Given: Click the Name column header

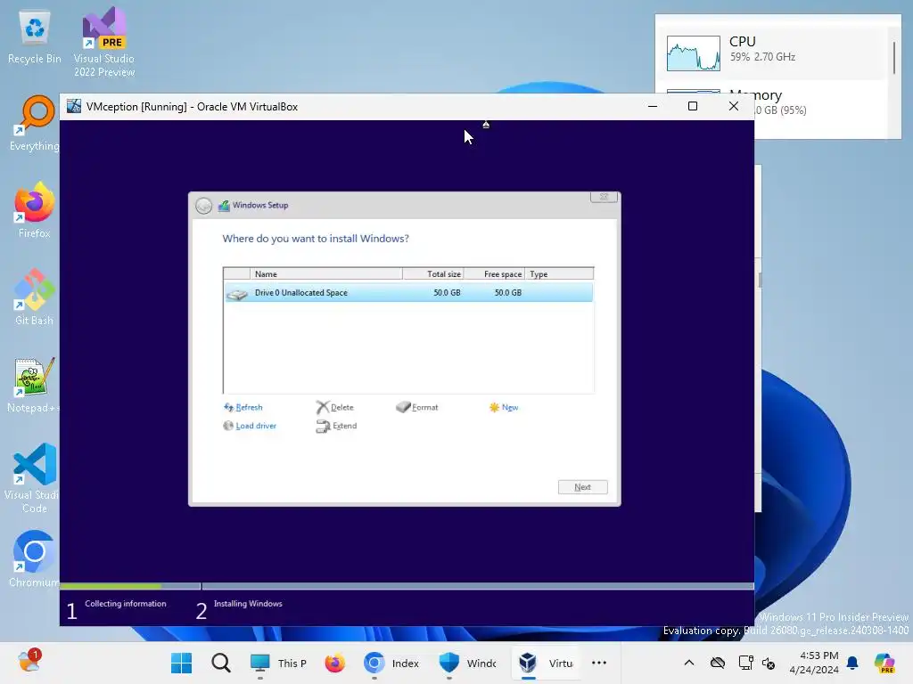Looking at the screenshot, I should coord(326,274).
